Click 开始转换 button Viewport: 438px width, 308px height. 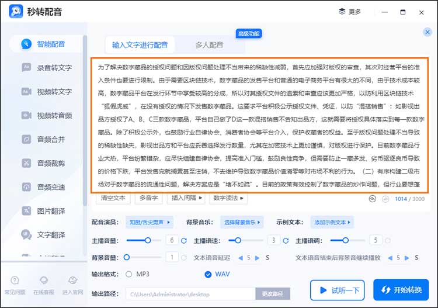(401, 290)
